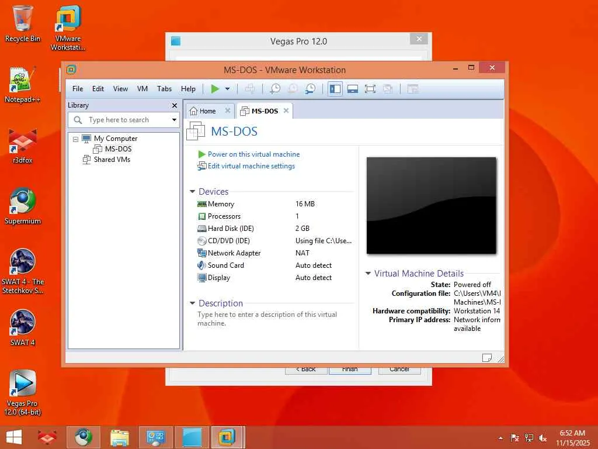Click the Processors device row
The image size is (598, 449).
click(275, 216)
